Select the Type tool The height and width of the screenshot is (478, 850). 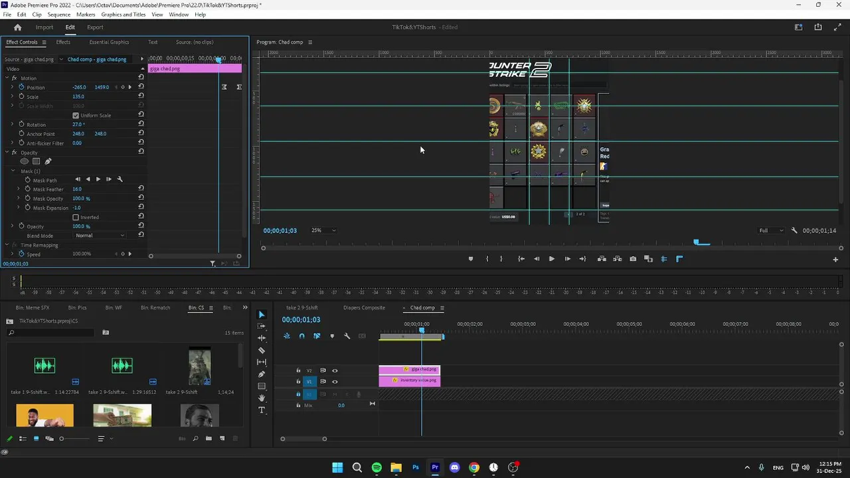[x=262, y=410]
